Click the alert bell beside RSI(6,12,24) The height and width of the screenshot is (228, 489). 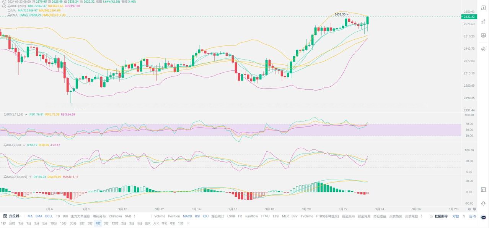tap(5, 114)
